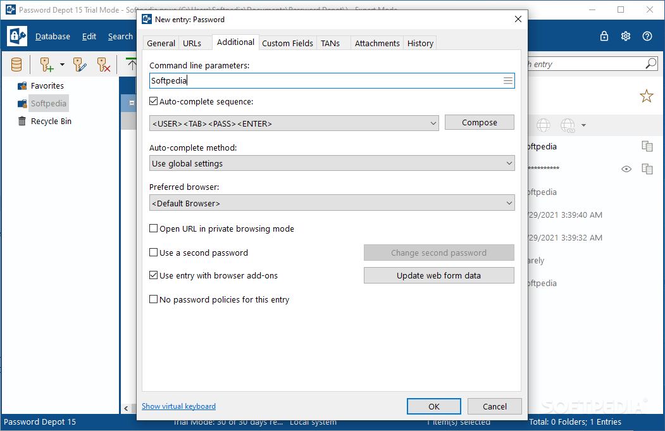Open the Search menu
The height and width of the screenshot is (431, 665).
[x=120, y=37]
